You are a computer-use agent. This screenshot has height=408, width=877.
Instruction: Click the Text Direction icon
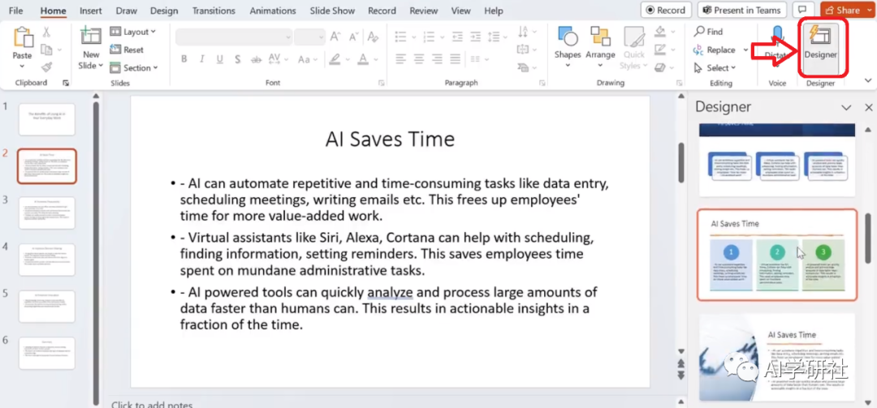[x=524, y=32]
